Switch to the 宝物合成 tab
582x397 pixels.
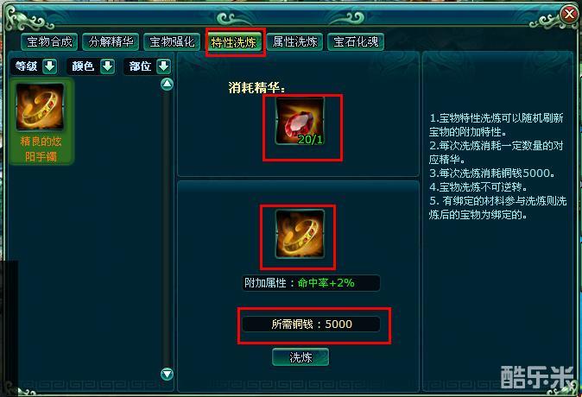tap(49, 41)
